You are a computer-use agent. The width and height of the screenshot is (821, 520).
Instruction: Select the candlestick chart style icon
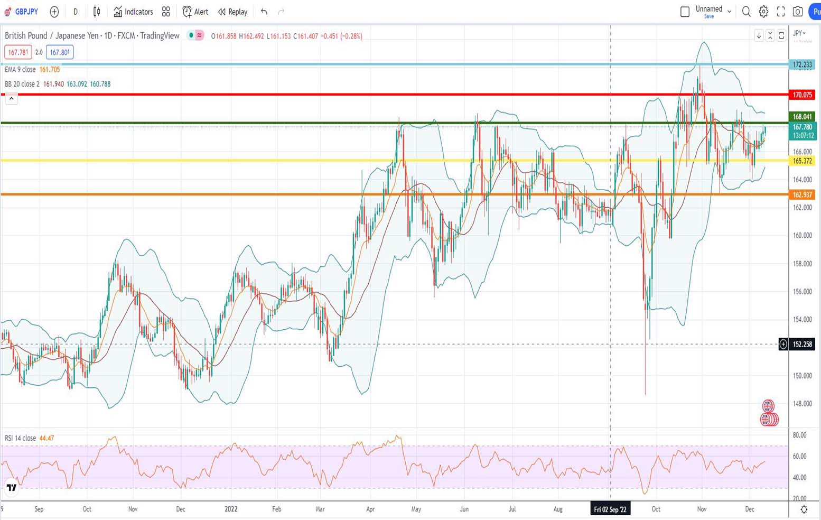tap(96, 11)
